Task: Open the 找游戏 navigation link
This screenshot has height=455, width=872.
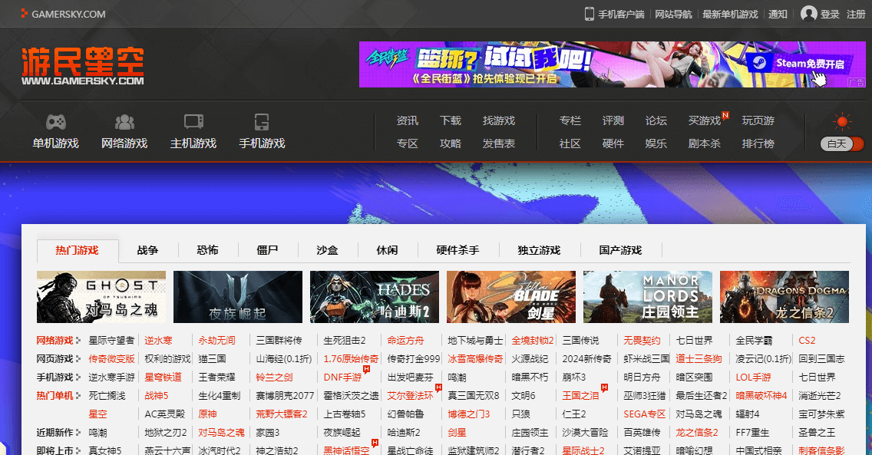Action: point(499,120)
